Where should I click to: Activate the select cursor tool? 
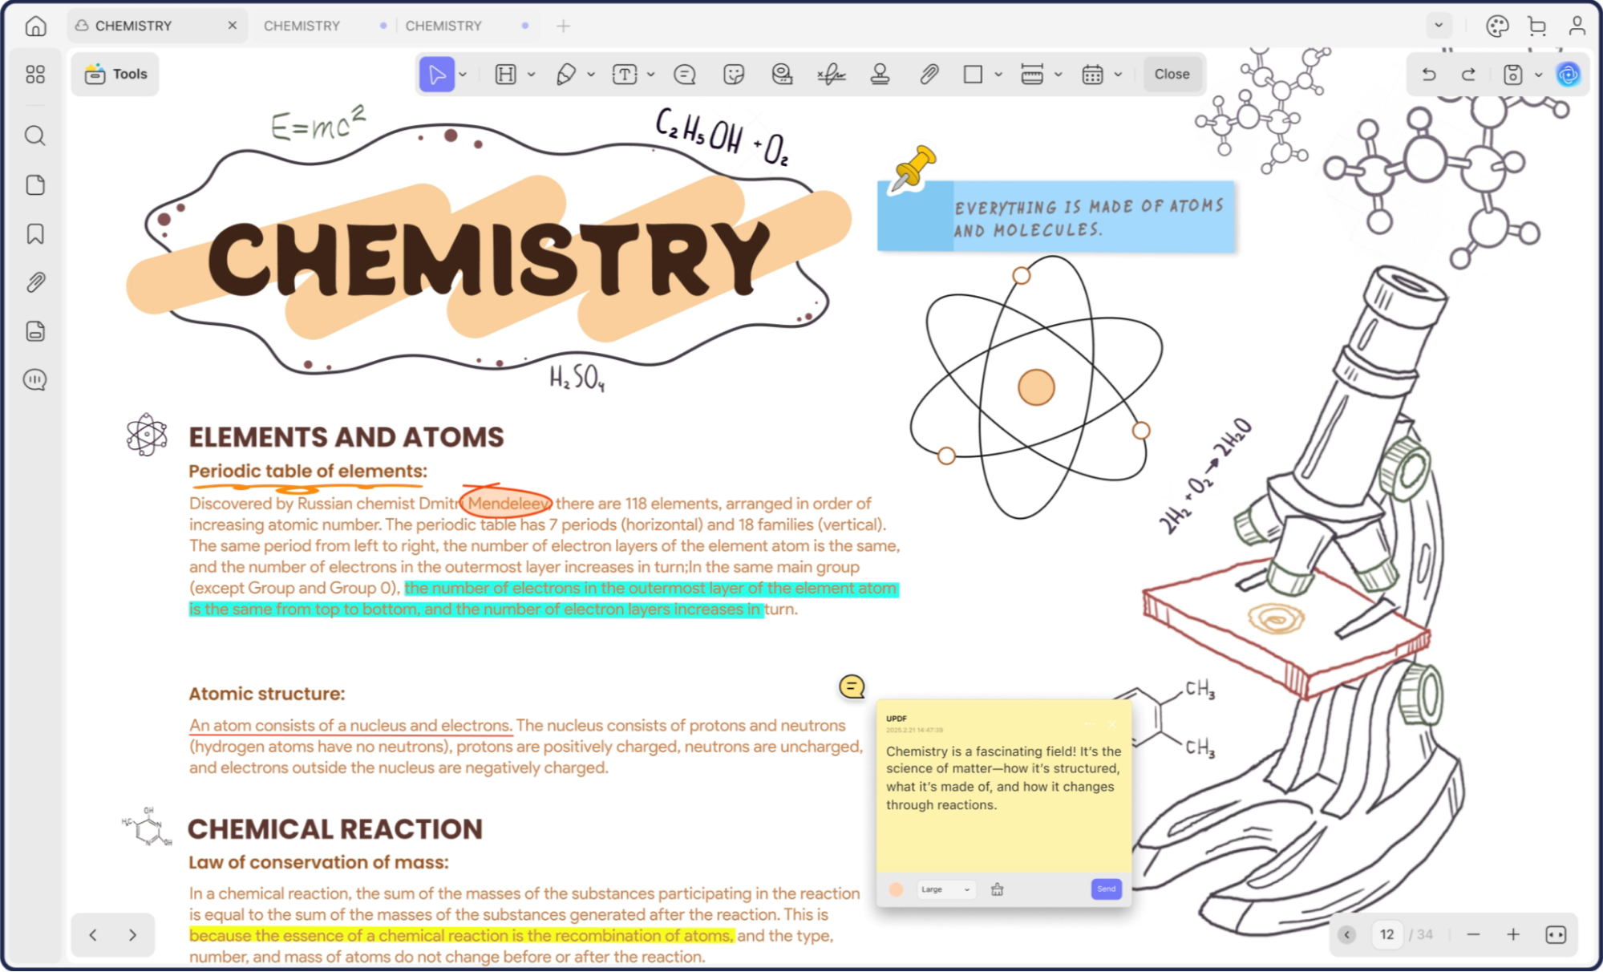437,75
